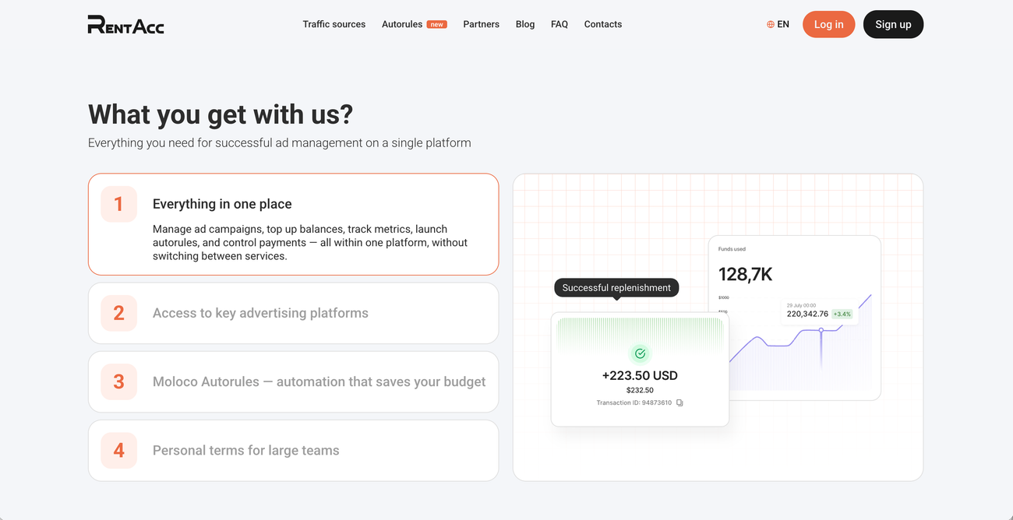
Task: Expand Personal terms for large teams
Action: coord(293,450)
